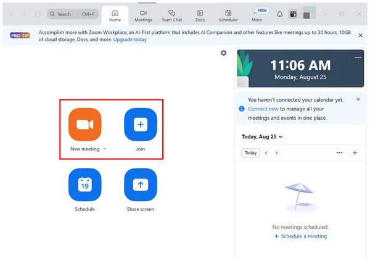
Task: Click the Search field
Action: point(73,14)
